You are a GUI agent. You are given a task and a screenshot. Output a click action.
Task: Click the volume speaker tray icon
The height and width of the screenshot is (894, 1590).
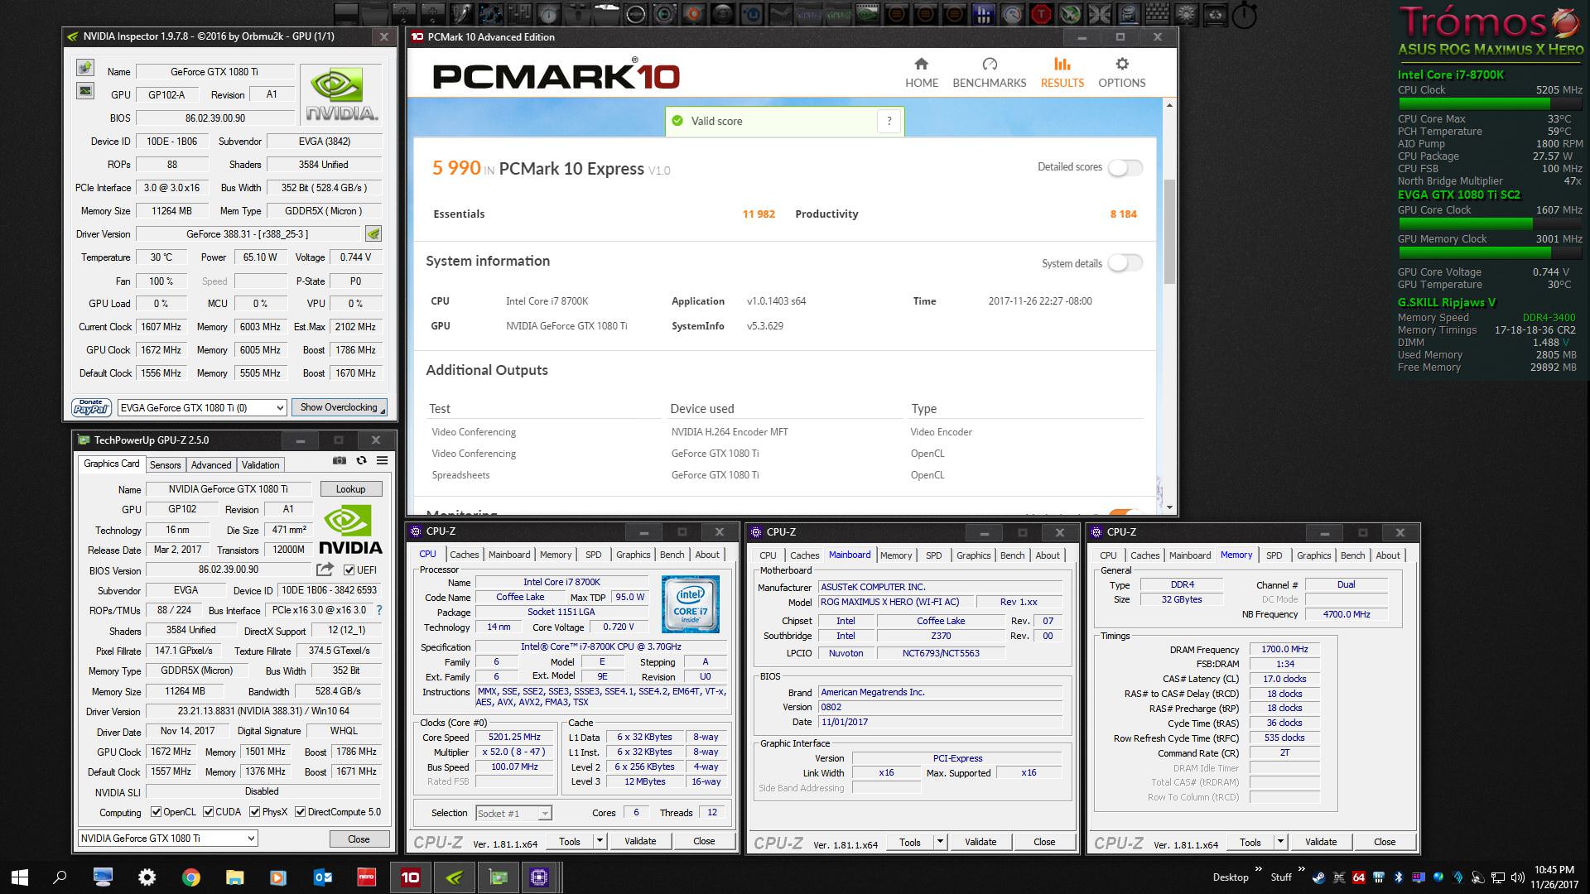(x=1517, y=877)
